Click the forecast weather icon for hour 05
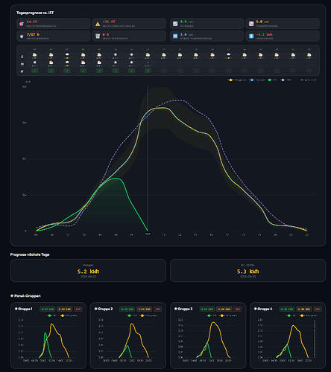Image resolution: width=331 pixels, height=372 pixels. [35, 55]
